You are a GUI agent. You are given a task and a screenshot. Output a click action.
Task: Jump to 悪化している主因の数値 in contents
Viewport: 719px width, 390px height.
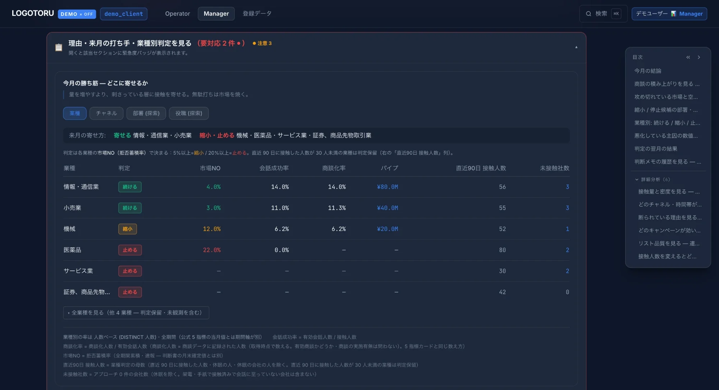click(x=666, y=136)
